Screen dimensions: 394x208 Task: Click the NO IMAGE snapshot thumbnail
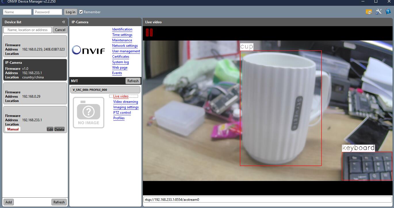[89, 113]
